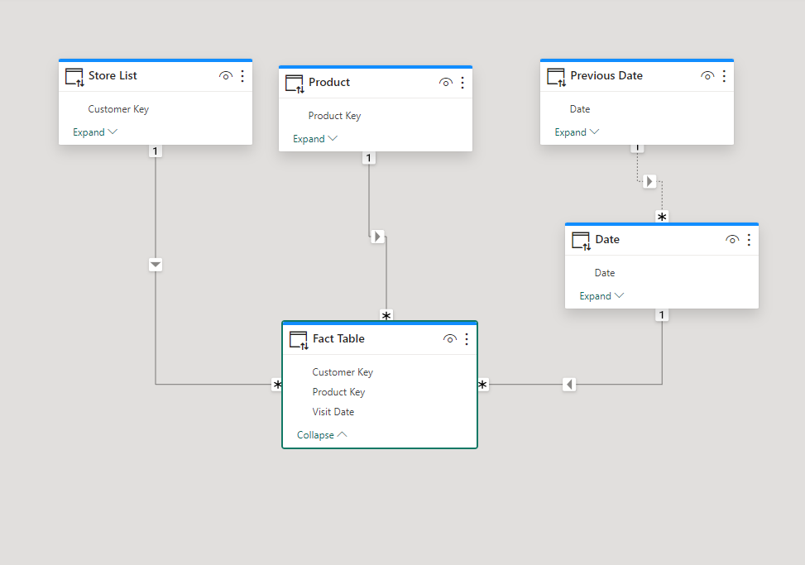Click the 1 cardinality marker under Date table
This screenshot has width=805, height=565.
pos(662,315)
